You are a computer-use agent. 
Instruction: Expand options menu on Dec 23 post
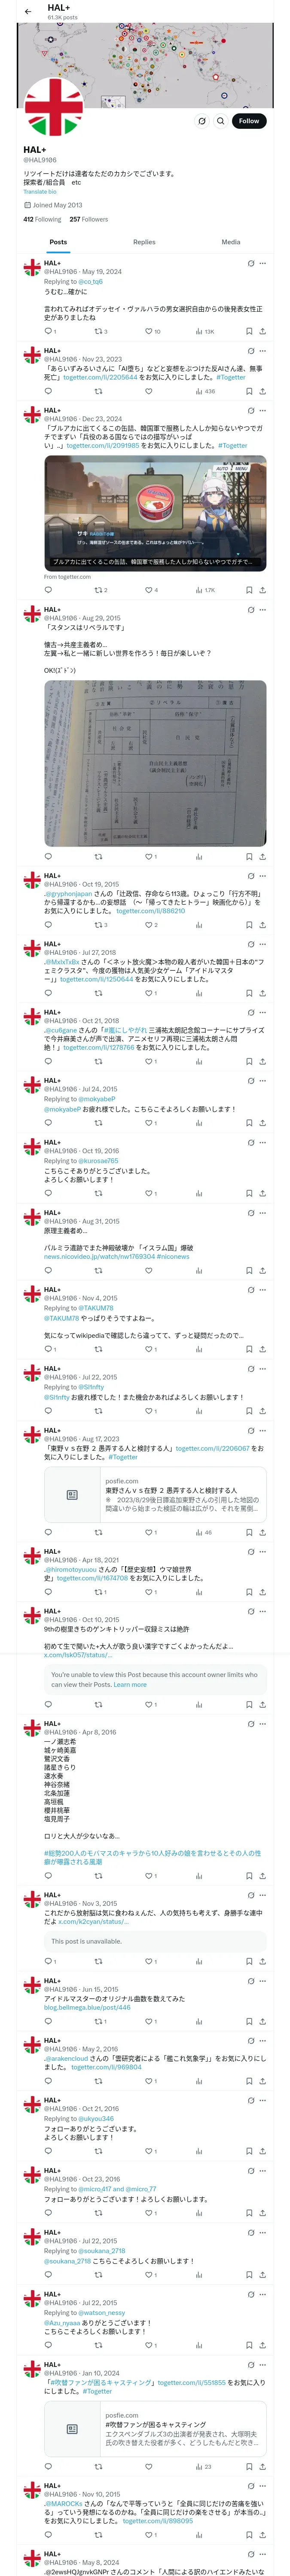click(x=263, y=411)
